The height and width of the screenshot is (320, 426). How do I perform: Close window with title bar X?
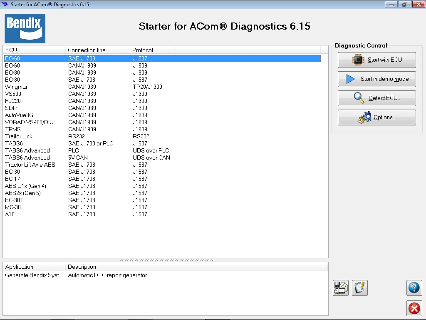[x=419, y=4]
